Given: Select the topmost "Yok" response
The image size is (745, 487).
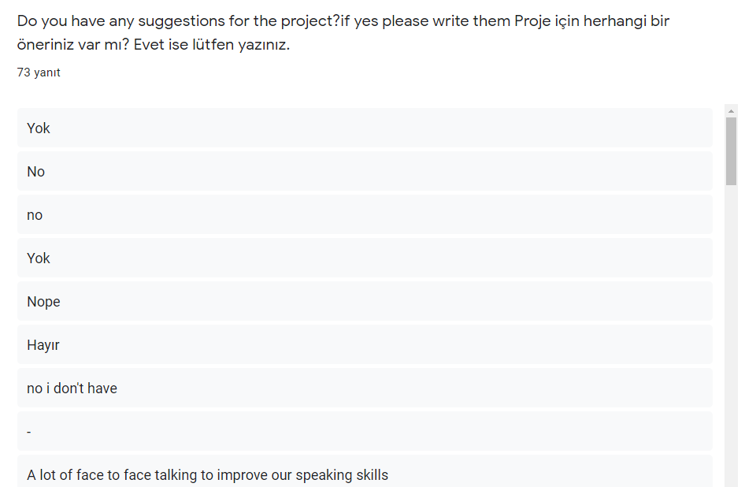Looking at the screenshot, I should pos(39,128).
